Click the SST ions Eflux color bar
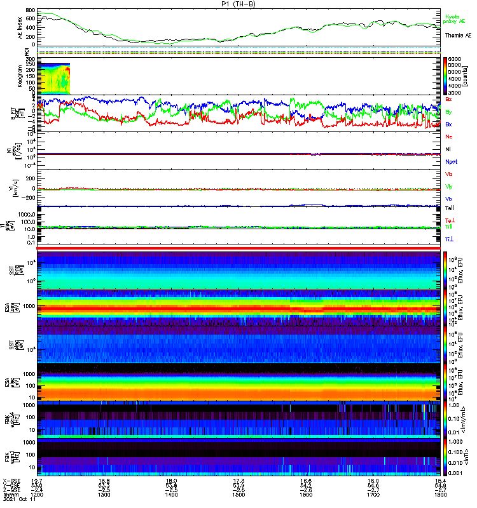 click(x=445, y=271)
